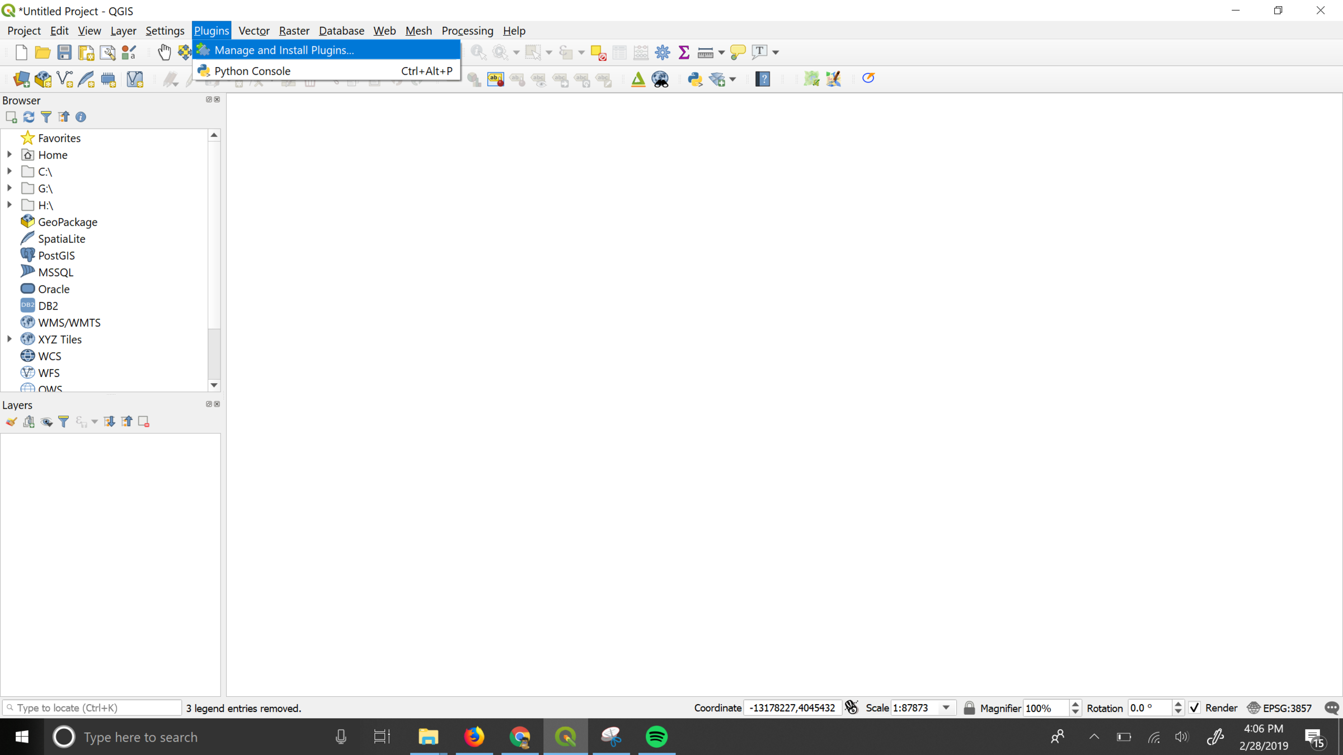Open Layer Styling panel brush icon

(11, 422)
